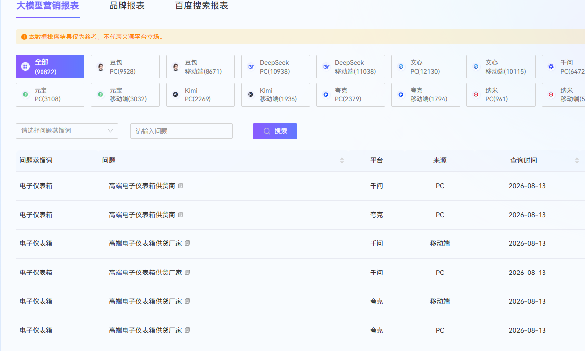The image size is (585, 351).
Task: Filter by Kimi 移动端(1936) card
Action: click(275, 95)
